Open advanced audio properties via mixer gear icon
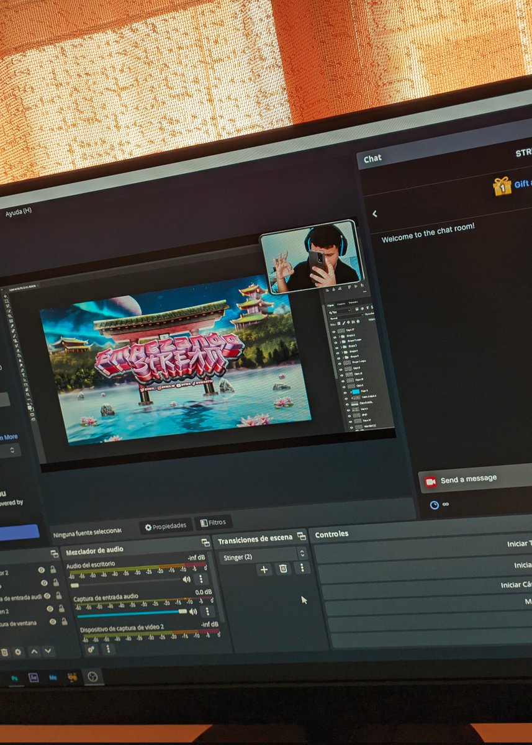This screenshot has height=745, width=532. [90, 651]
